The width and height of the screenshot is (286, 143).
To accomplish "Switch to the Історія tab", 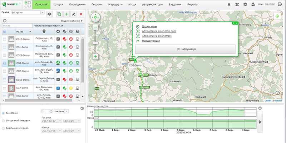I will (x=59, y=5).
